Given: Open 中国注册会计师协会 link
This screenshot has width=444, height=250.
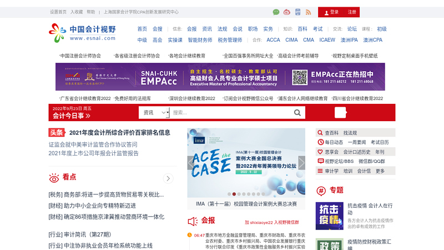Looking at the screenshot, I should pyautogui.click(x=80, y=56).
